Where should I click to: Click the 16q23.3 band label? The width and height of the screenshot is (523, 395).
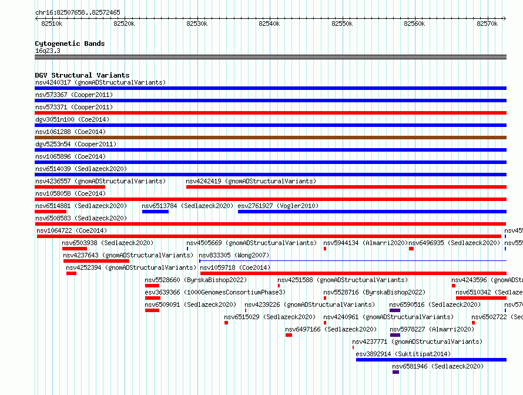pos(48,51)
